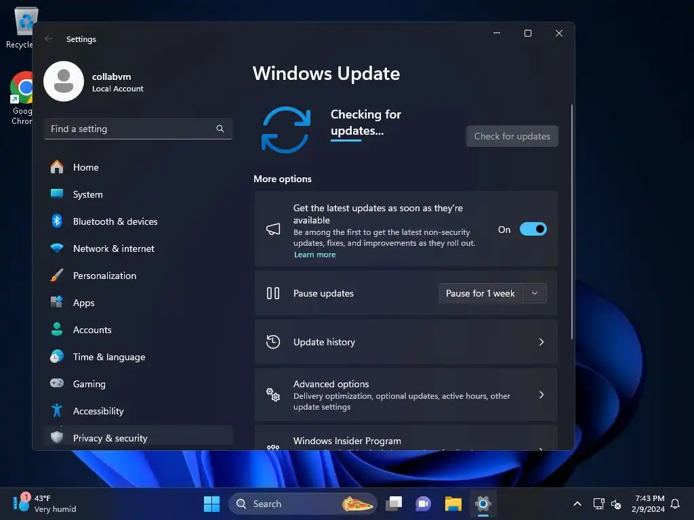Open Update history
Viewport: 694px width, 520px height.
(406, 342)
